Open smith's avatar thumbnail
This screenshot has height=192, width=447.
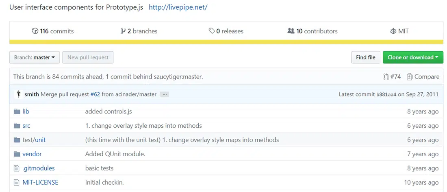pos(18,94)
